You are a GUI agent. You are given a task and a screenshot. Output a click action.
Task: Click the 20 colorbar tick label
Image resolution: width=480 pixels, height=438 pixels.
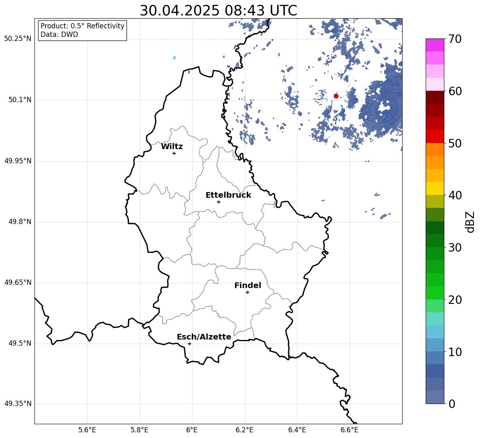(455, 300)
